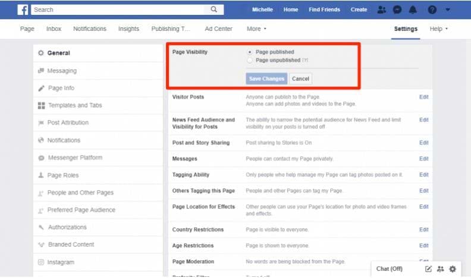The width and height of the screenshot is (471, 278).
Task: Open the Ad Center tab
Action: coord(218,29)
